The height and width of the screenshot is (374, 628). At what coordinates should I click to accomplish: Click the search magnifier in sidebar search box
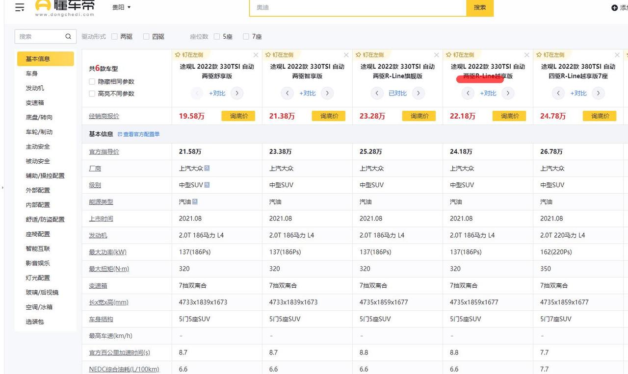[x=68, y=36]
